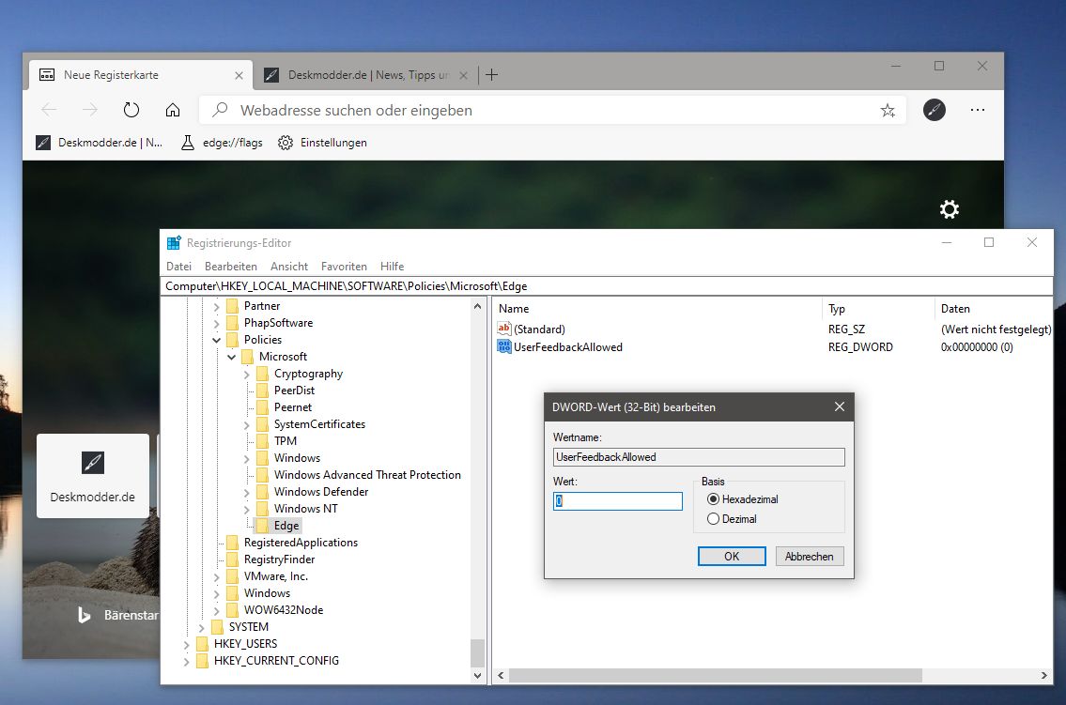The image size is (1066, 705).
Task: Open the Edge three-dots settings menu
Action: (x=978, y=109)
